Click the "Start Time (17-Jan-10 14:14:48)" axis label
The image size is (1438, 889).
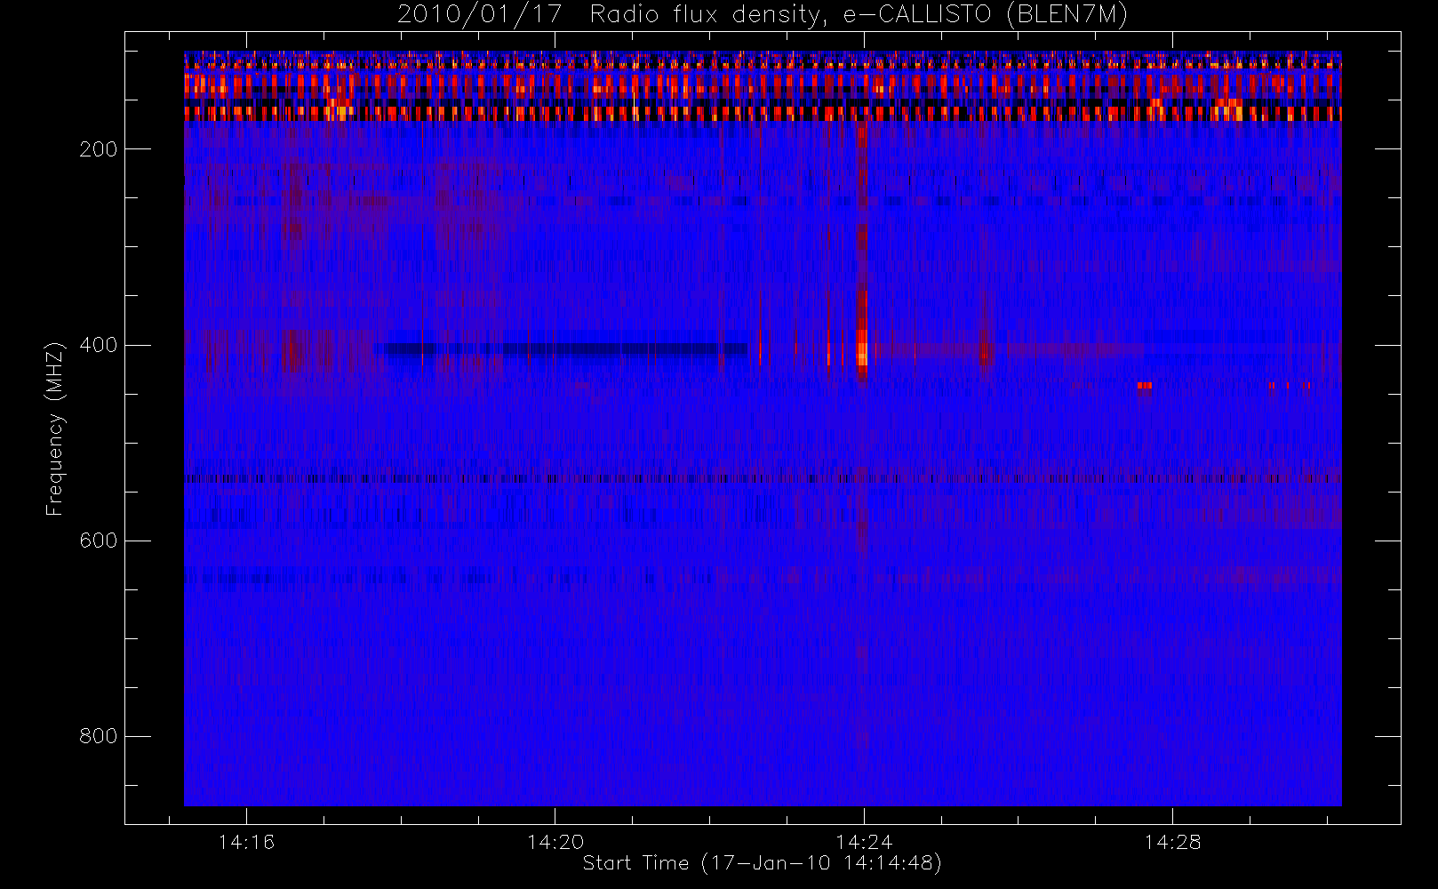pyautogui.click(x=763, y=863)
